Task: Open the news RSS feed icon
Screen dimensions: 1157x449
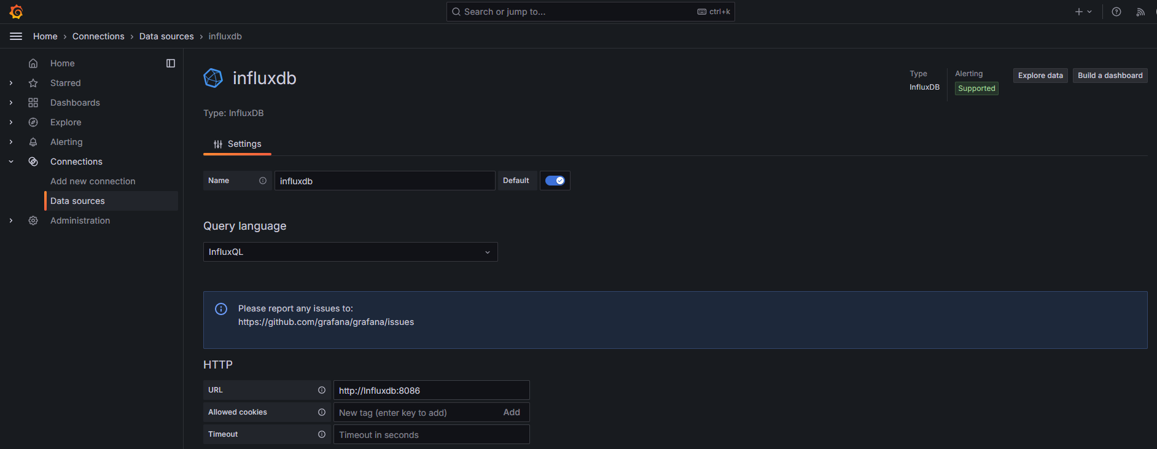Action: coord(1140,12)
